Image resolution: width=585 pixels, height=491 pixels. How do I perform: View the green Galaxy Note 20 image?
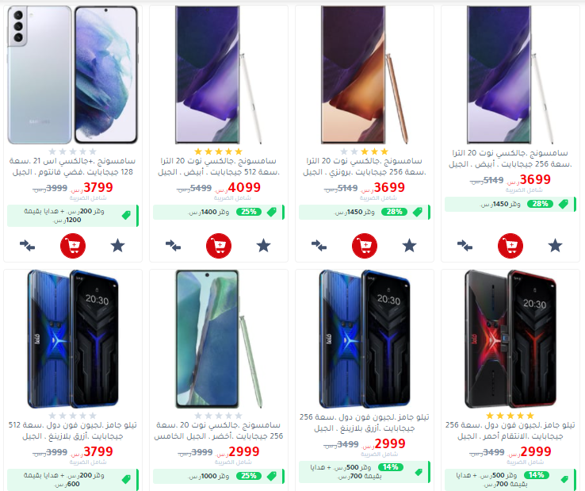coord(219,339)
